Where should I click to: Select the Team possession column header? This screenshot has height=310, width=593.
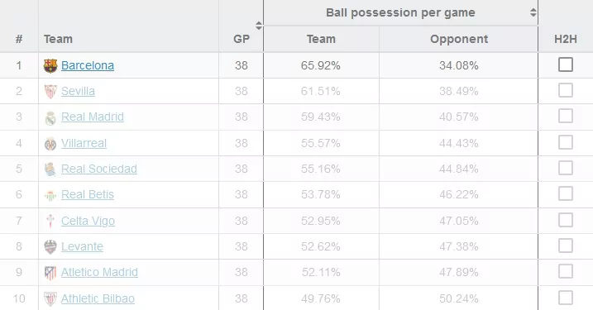tap(321, 39)
